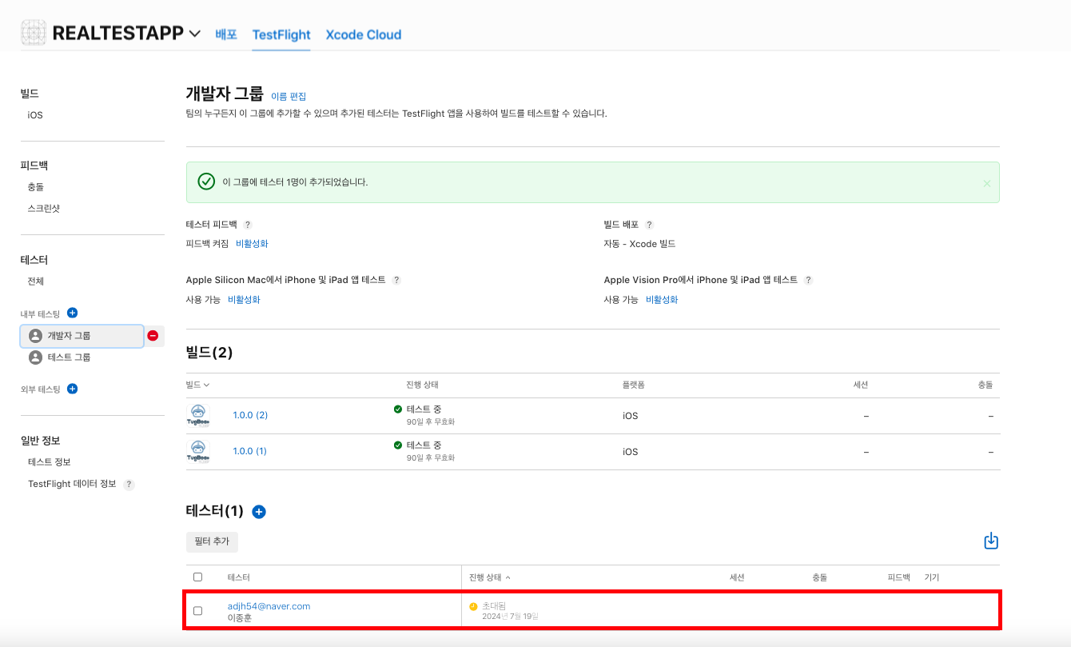Click app thumbnail for build 1.0.0 (1)

[198, 452]
